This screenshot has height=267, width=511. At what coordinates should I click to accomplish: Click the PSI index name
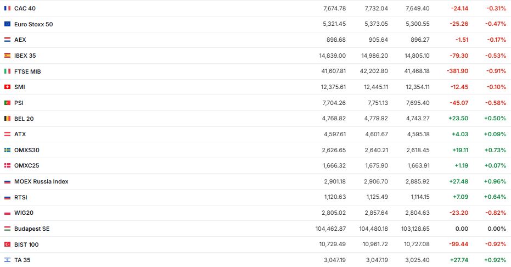pyautogui.click(x=19, y=103)
